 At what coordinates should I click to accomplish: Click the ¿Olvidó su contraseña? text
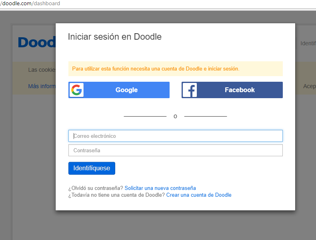click(x=96, y=188)
